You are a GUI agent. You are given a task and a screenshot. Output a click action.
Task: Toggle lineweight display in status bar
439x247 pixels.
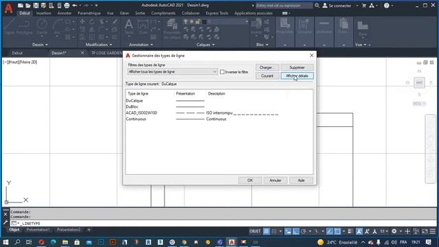coord(351,231)
